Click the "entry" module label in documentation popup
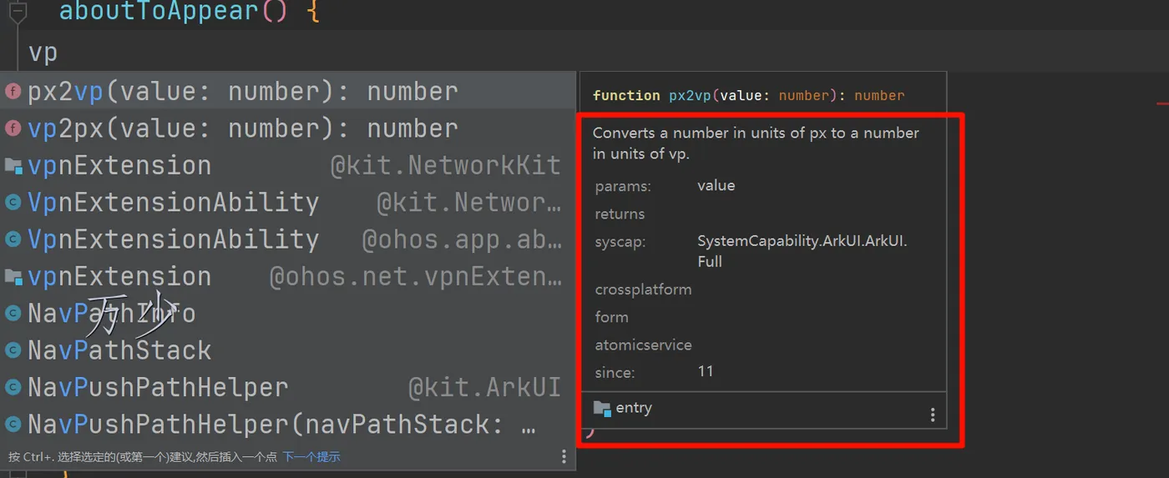Viewport: 1169px width, 478px height. (x=634, y=408)
